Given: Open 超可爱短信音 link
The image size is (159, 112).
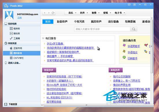Looking at the screenshot, I should pyautogui.click(x=54, y=102).
